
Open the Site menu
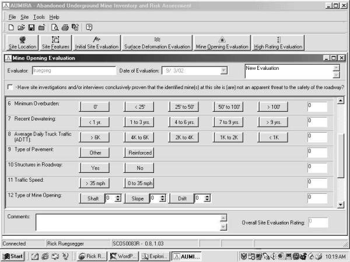click(24, 17)
